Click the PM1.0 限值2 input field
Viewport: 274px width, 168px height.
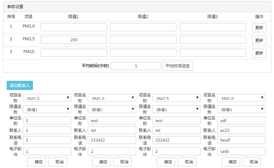tap(143, 27)
